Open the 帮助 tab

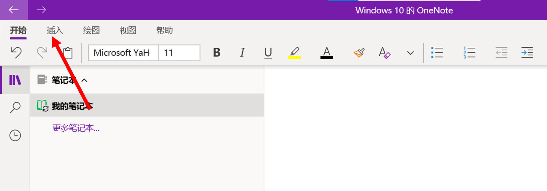[x=165, y=30]
